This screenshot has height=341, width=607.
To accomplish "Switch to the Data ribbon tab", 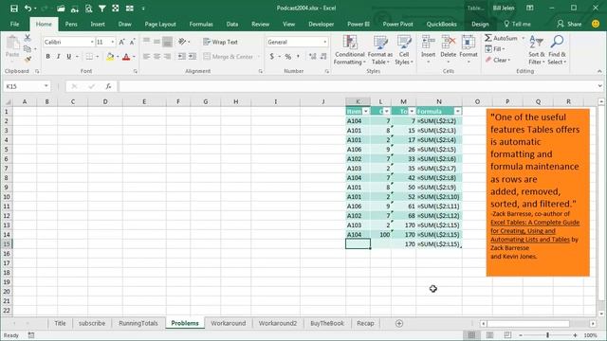I will (x=232, y=24).
